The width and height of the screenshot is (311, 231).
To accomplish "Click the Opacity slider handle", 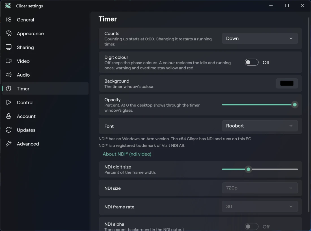I will (x=295, y=105).
